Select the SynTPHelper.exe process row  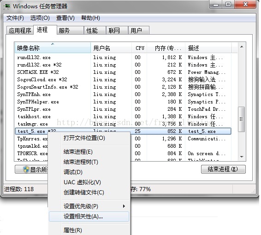click(x=123, y=102)
